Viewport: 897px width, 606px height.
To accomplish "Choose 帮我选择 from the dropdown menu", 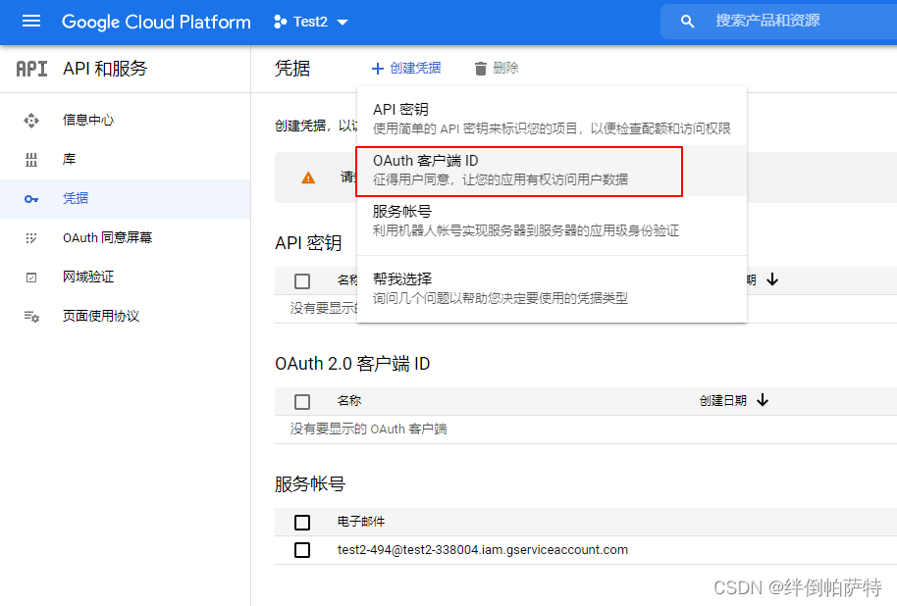I will (x=552, y=288).
